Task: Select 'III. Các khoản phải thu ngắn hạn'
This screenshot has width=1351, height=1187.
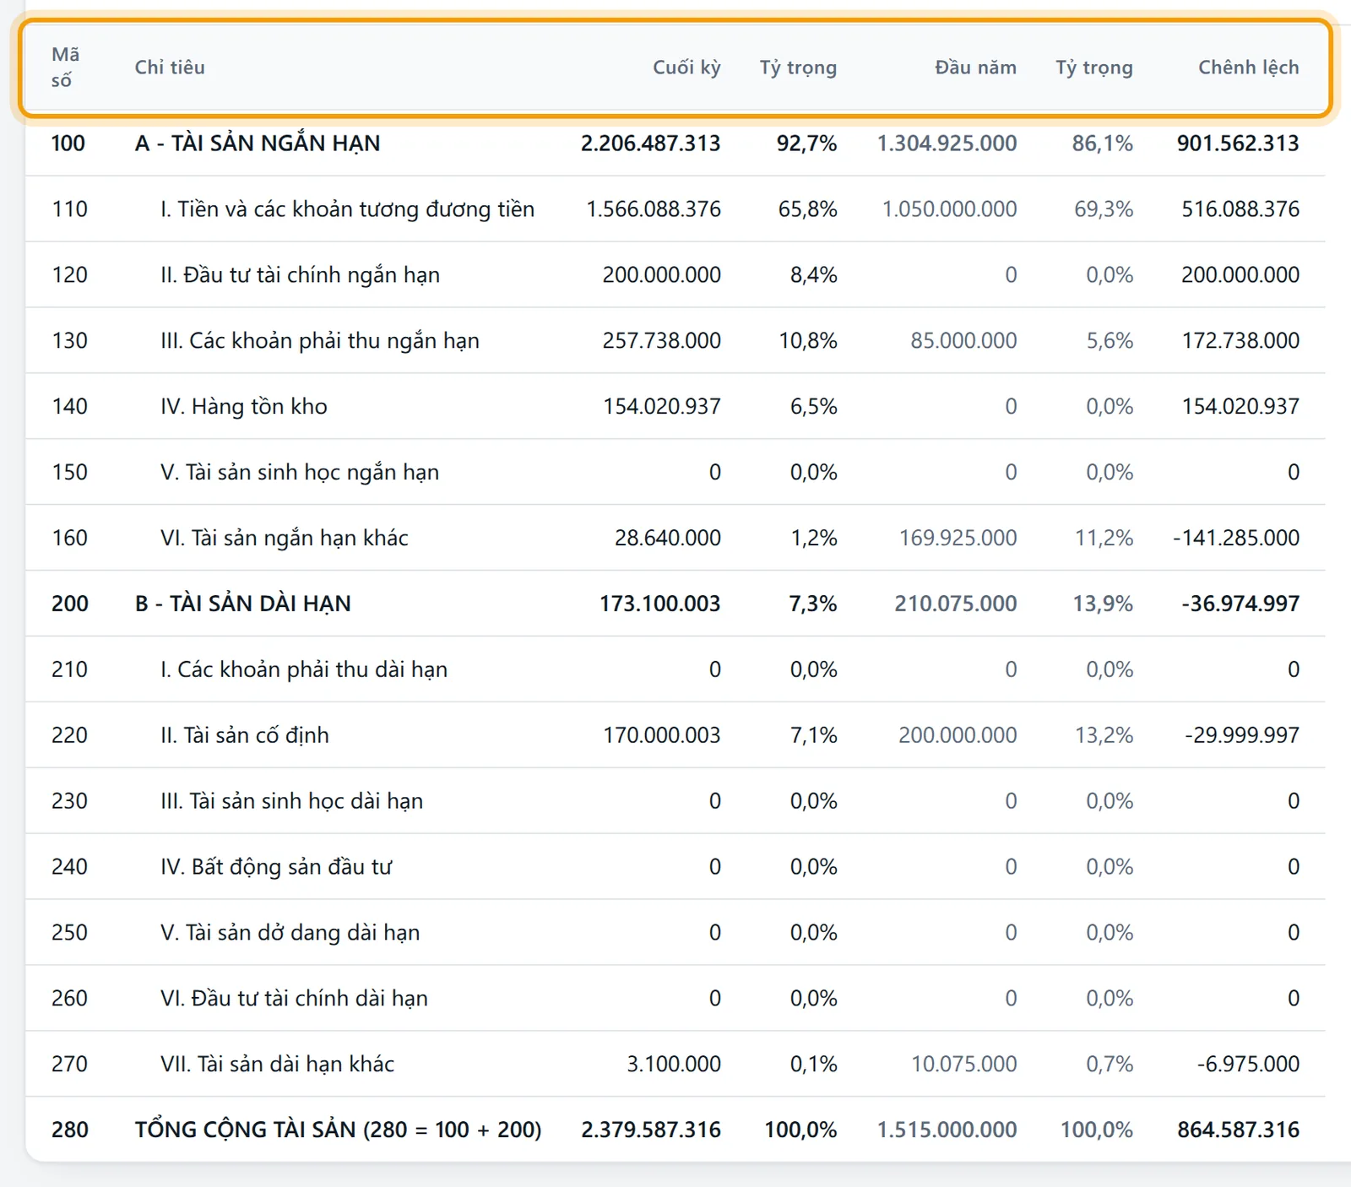Action: (x=320, y=341)
